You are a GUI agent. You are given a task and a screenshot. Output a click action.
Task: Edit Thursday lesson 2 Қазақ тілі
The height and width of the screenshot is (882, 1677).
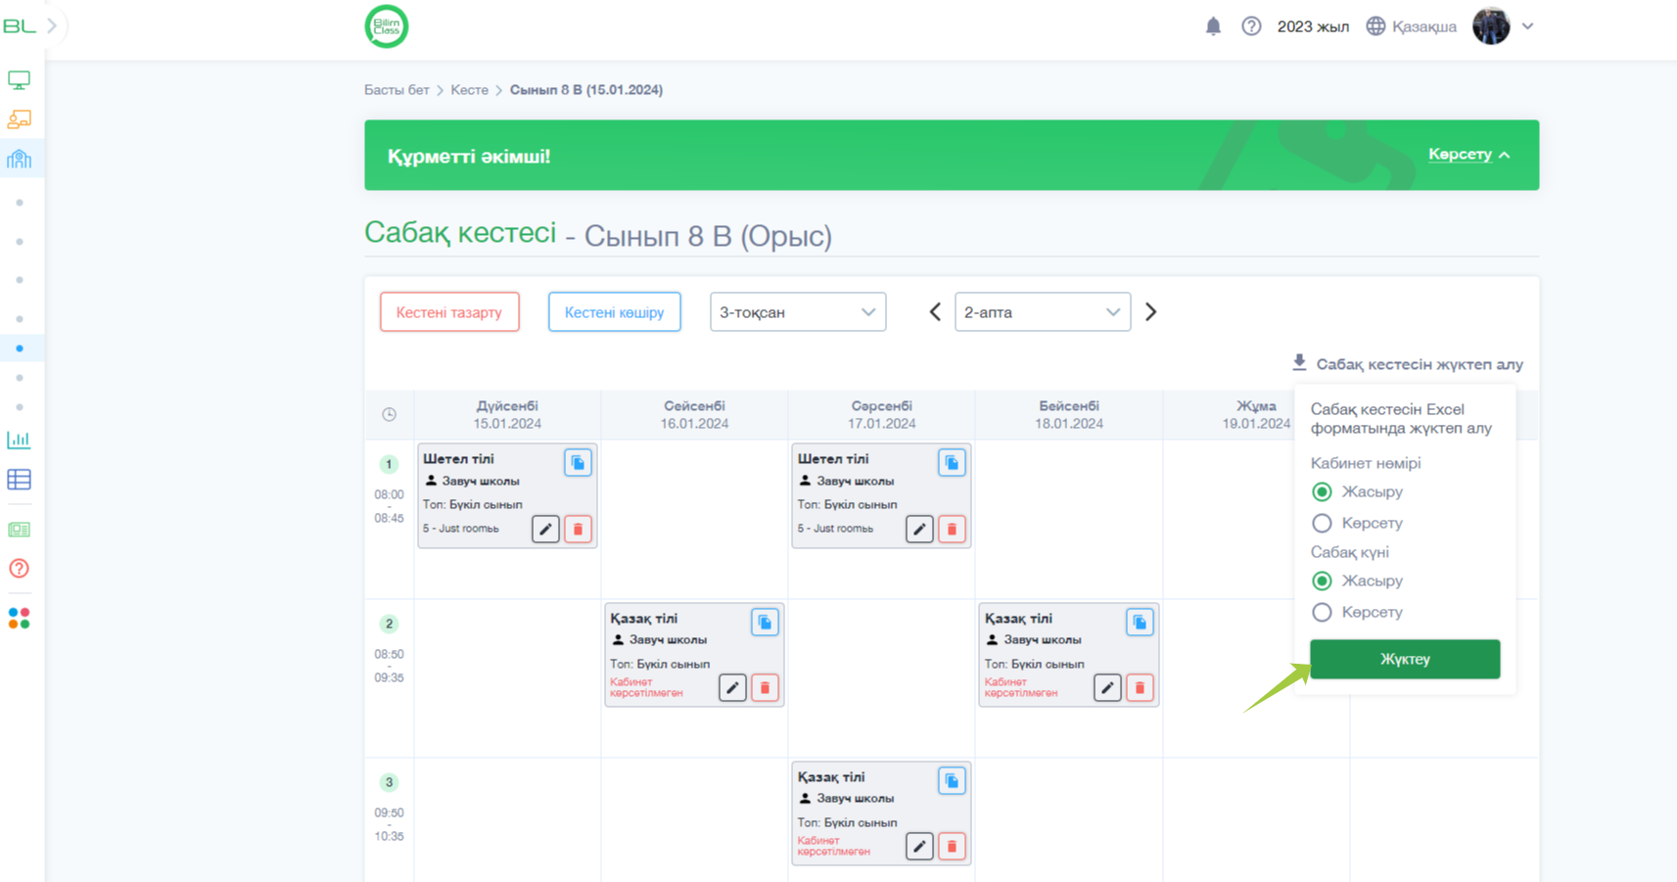pyautogui.click(x=1107, y=688)
